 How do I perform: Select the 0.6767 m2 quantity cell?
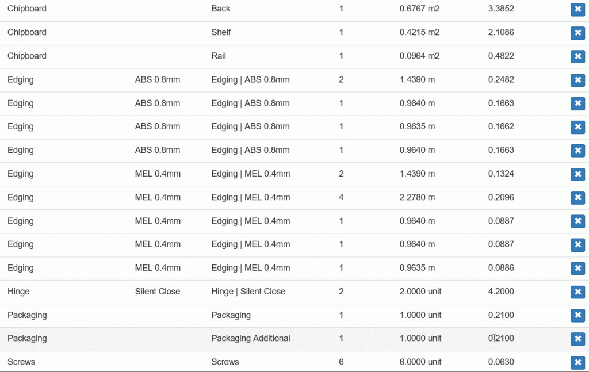tap(419, 9)
